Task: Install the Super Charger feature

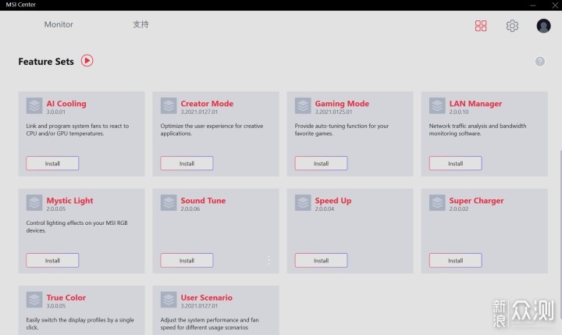Action: (x=456, y=260)
